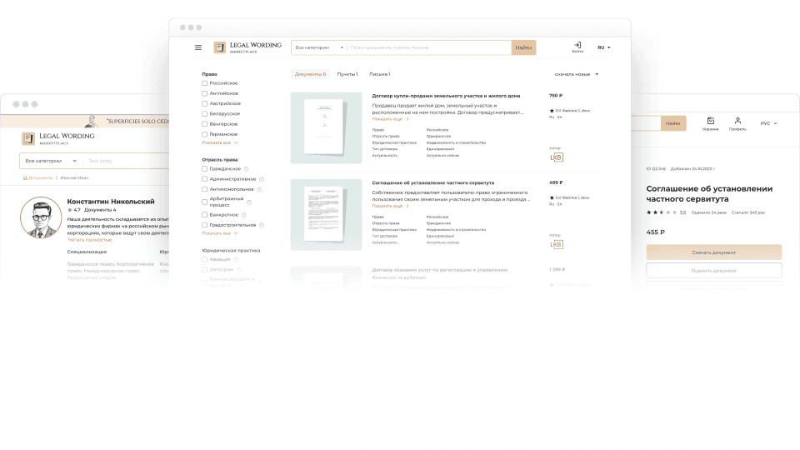The height and width of the screenshot is (450, 800).
Task: Click help icon next to Административное
Action: click(261, 179)
